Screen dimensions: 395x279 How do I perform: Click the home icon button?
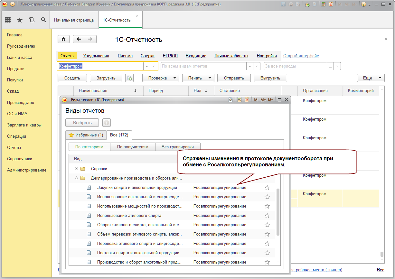pos(63,39)
